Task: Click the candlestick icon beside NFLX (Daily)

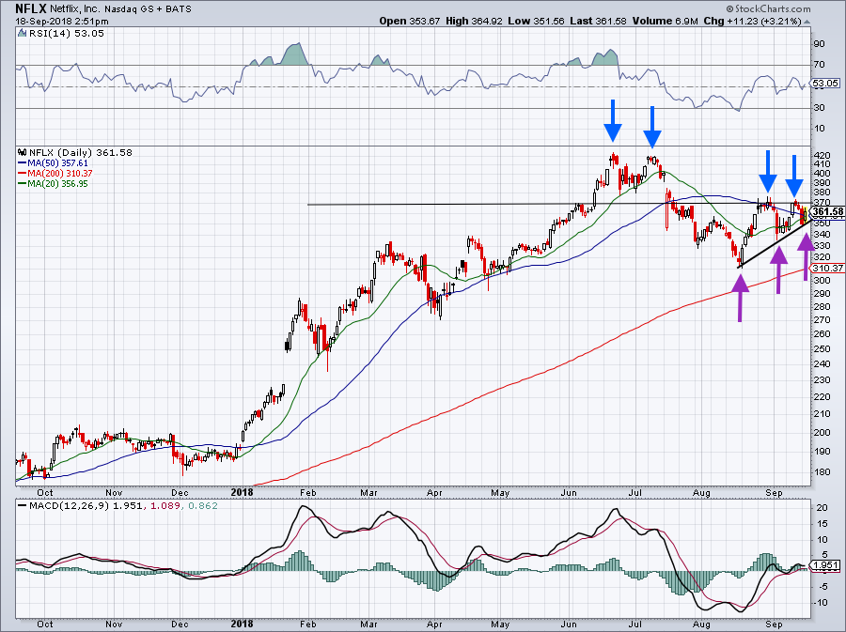Action: click(23, 152)
